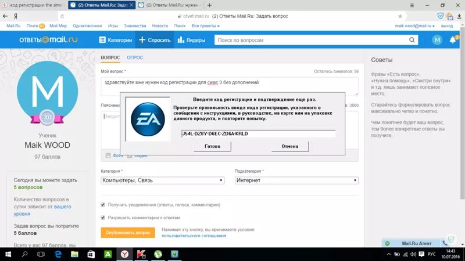Image resolution: width=465 pixels, height=261 pixels.
Task: Click the browser back arrow
Action: (5, 16)
